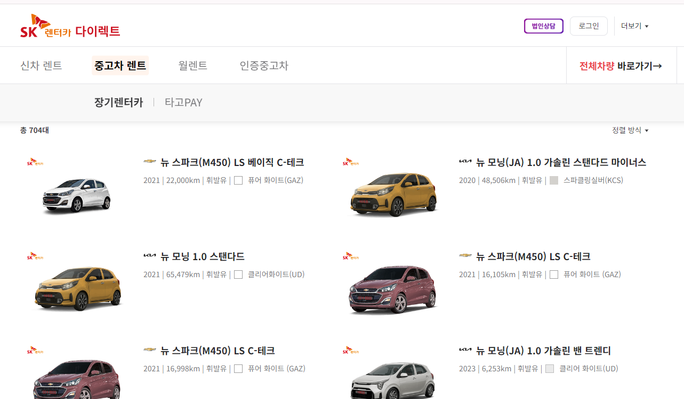Click Kia emblem beside 뉴 모닝(JA) 밴 트렌디
The height and width of the screenshot is (399, 684).
click(x=465, y=350)
